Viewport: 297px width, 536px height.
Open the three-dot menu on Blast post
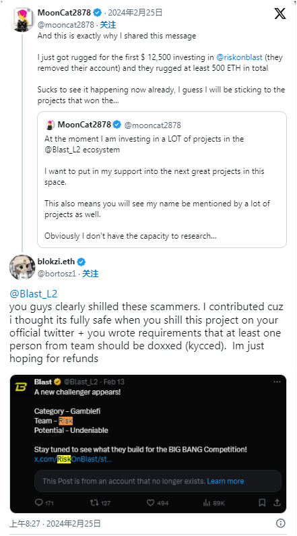(x=277, y=382)
